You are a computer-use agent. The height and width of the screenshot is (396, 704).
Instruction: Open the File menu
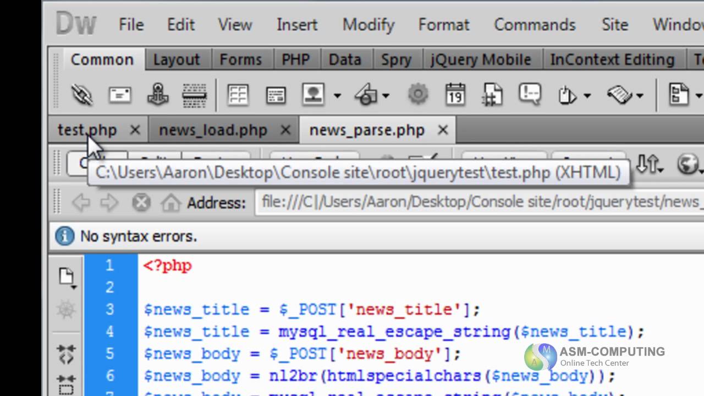[131, 25]
